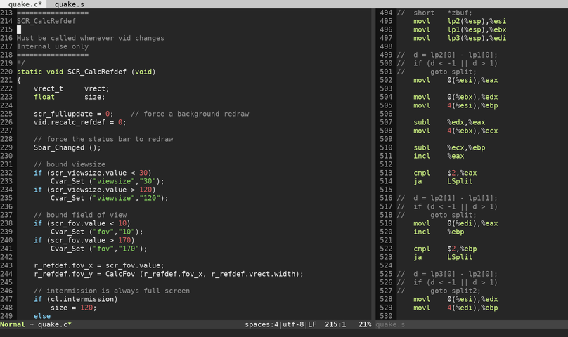Click scr_fullupdate on line 225

pyautogui.click(x=63, y=114)
